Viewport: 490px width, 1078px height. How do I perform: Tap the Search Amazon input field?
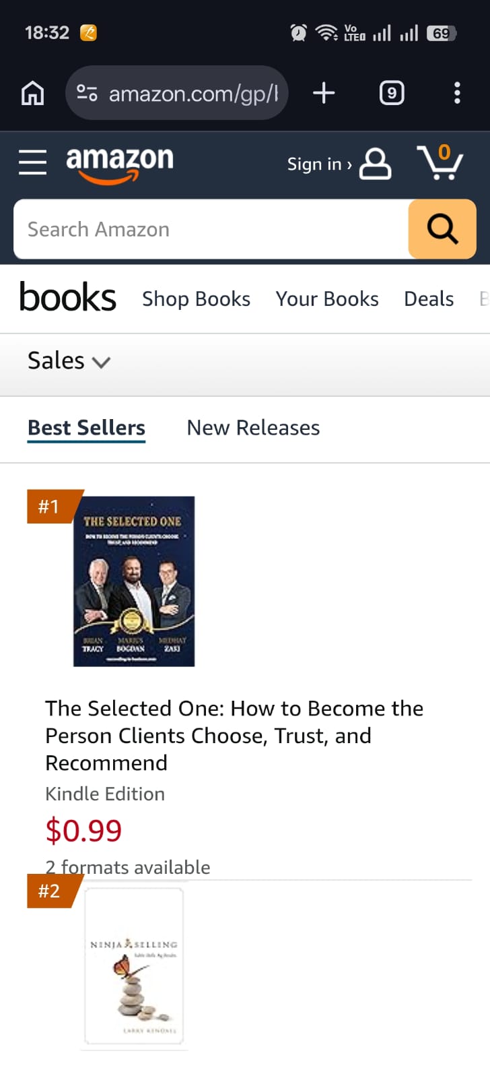coord(202,229)
